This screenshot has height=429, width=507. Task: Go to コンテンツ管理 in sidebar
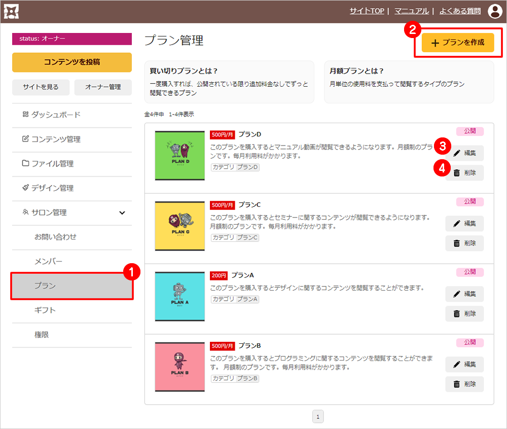point(56,139)
